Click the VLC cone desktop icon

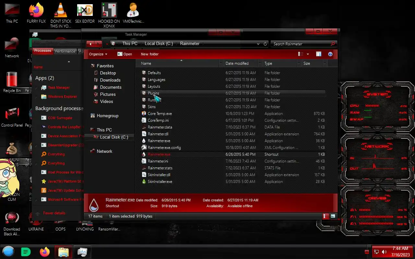coord(61,10)
